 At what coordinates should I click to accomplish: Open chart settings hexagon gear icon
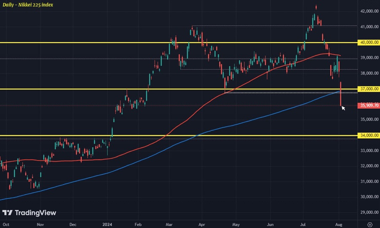point(370,224)
